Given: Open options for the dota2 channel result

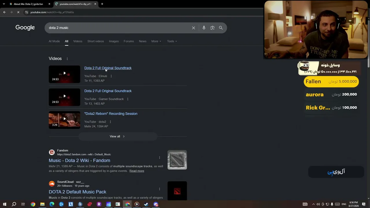Looking at the screenshot, I should point(110,122).
